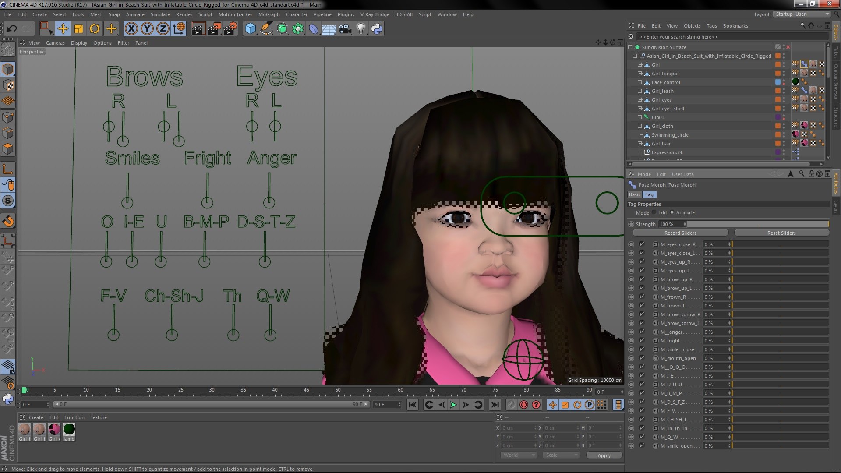Click the Reset Sliders button
The width and height of the screenshot is (841, 473).
tap(781, 233)
